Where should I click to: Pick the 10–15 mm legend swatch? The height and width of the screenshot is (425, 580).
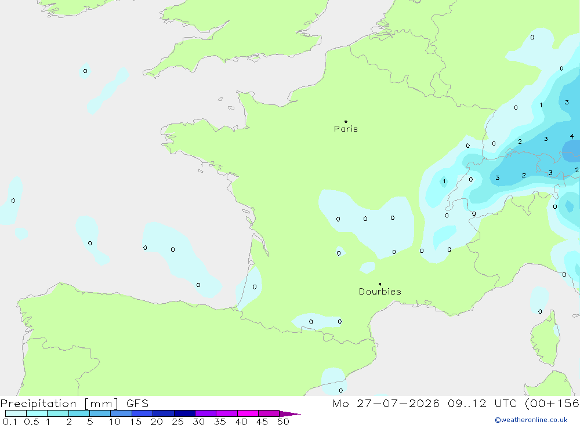[121, 413]
